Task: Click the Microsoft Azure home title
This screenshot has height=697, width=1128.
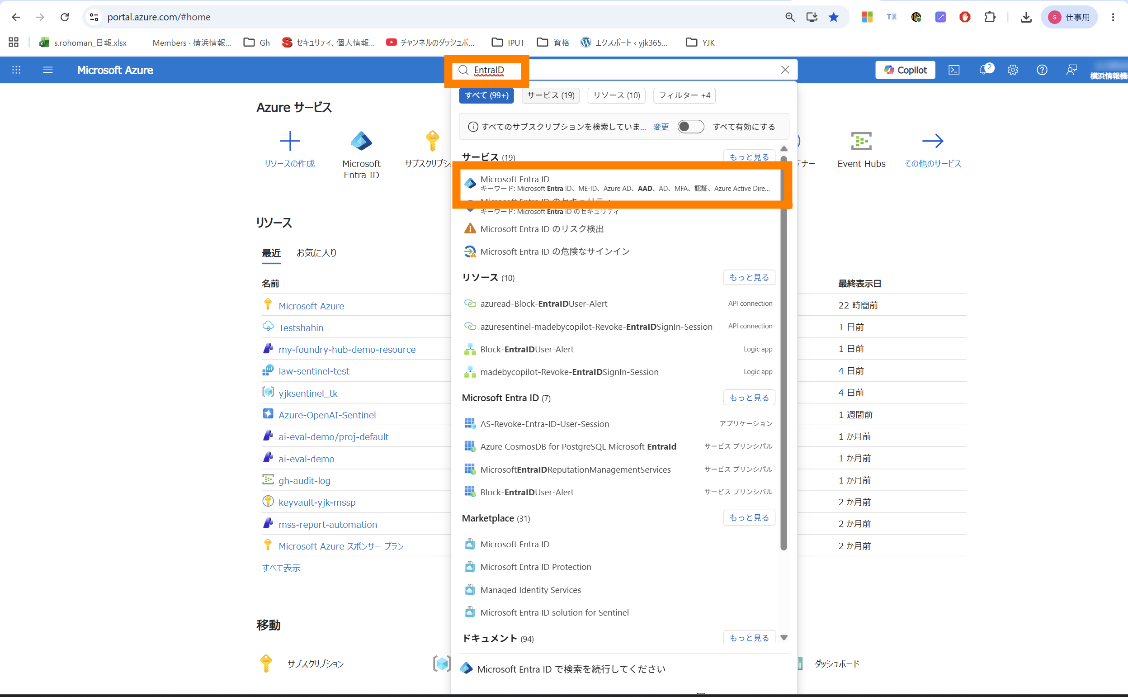Action: [115, 70]
